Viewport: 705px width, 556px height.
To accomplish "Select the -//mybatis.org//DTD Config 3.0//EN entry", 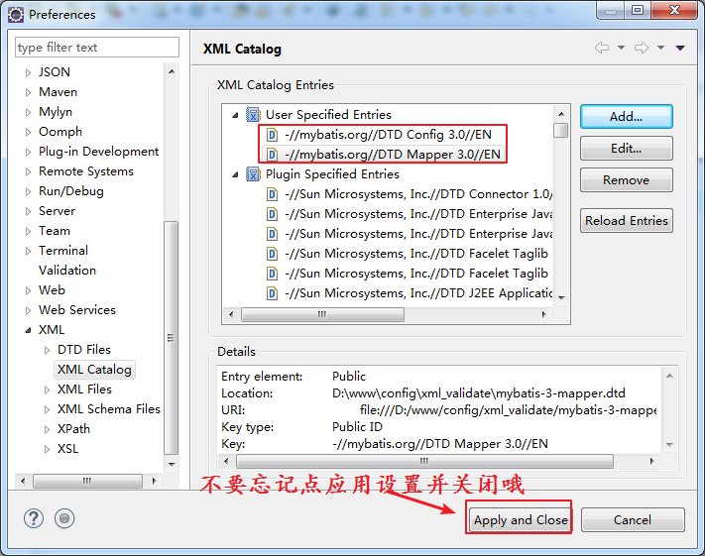I will point(388,135).
